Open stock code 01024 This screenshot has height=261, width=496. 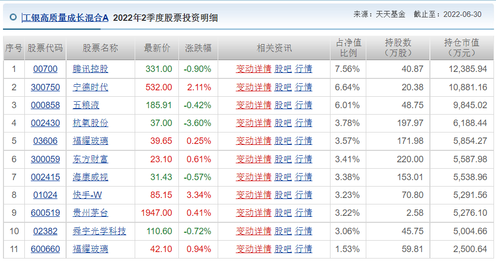point(45,196)
